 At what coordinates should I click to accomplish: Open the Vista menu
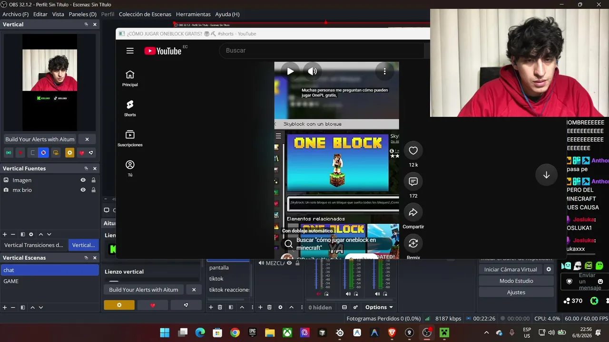[58, 14]
